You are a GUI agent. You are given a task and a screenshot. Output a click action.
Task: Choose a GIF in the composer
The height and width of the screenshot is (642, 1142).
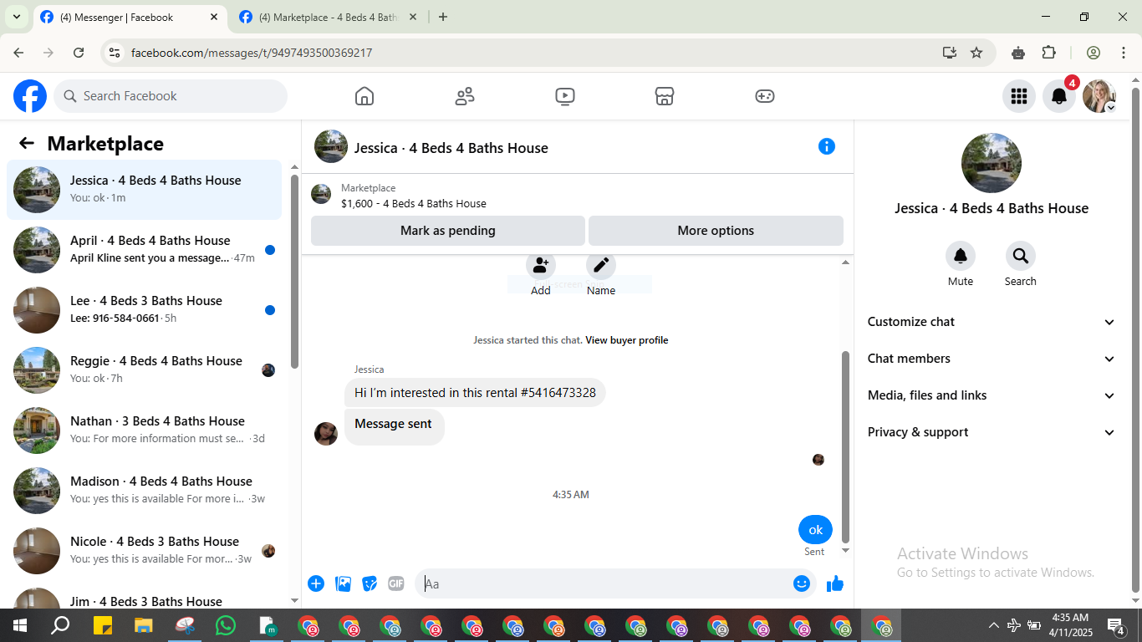396,583
